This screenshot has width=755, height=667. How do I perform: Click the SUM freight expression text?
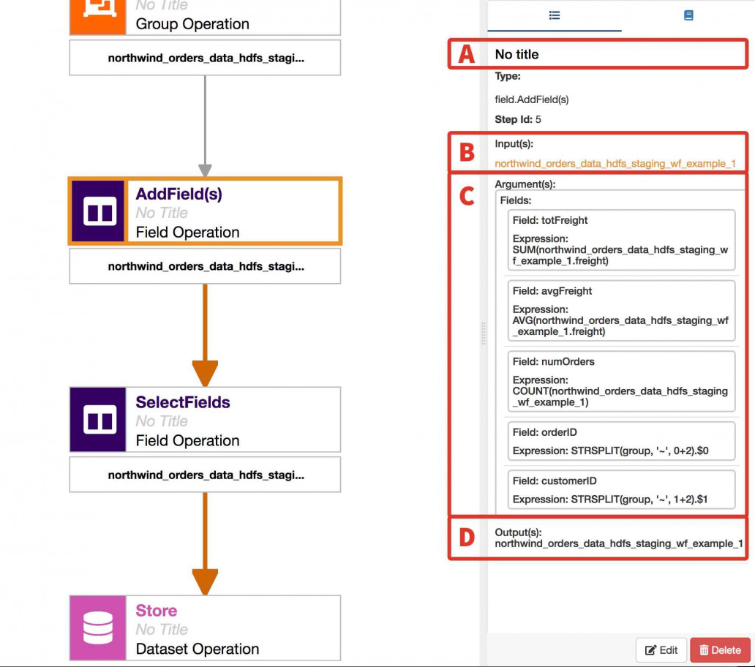click(x=620, y=255)
